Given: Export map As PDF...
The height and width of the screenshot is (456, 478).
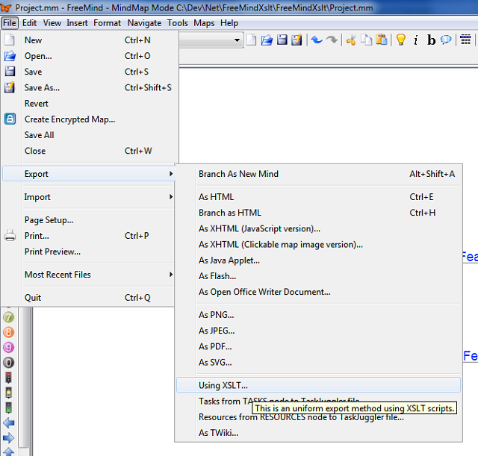Looking at the screenshot, I should [x=318, y=346].
